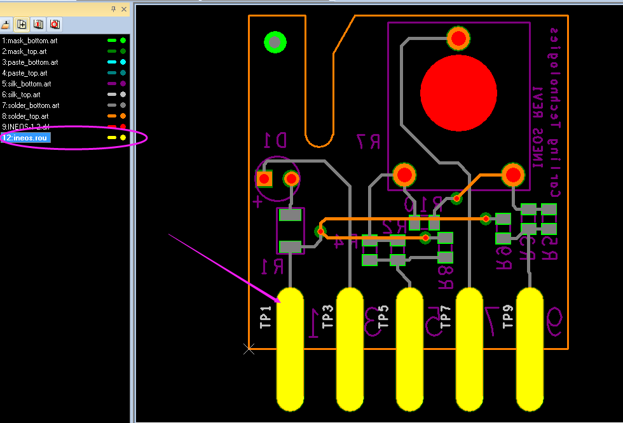The height and width of the screenshot is (423, 623).
Task: Click the broom clean-up icon
Action: (6, 25)
